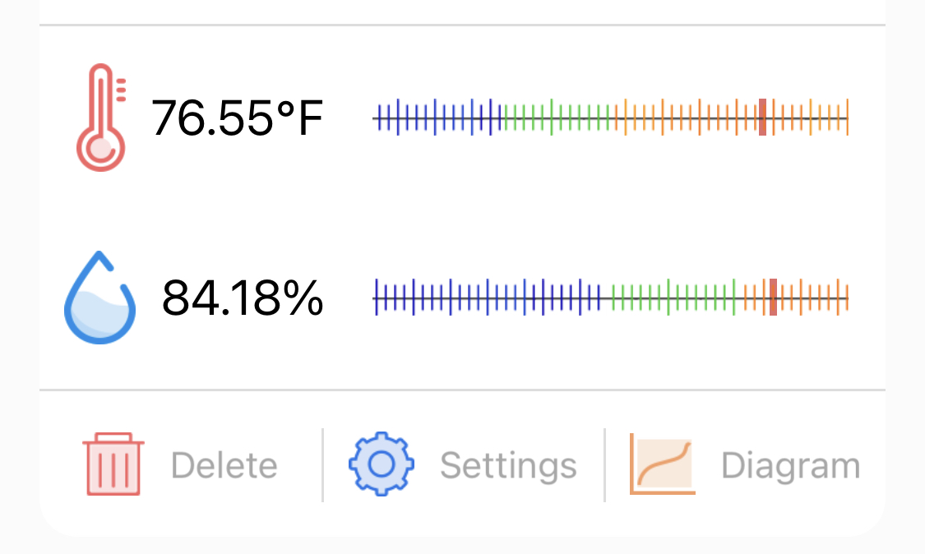
Task: Click the green segment of temperature scale
Action: [559, 118]
